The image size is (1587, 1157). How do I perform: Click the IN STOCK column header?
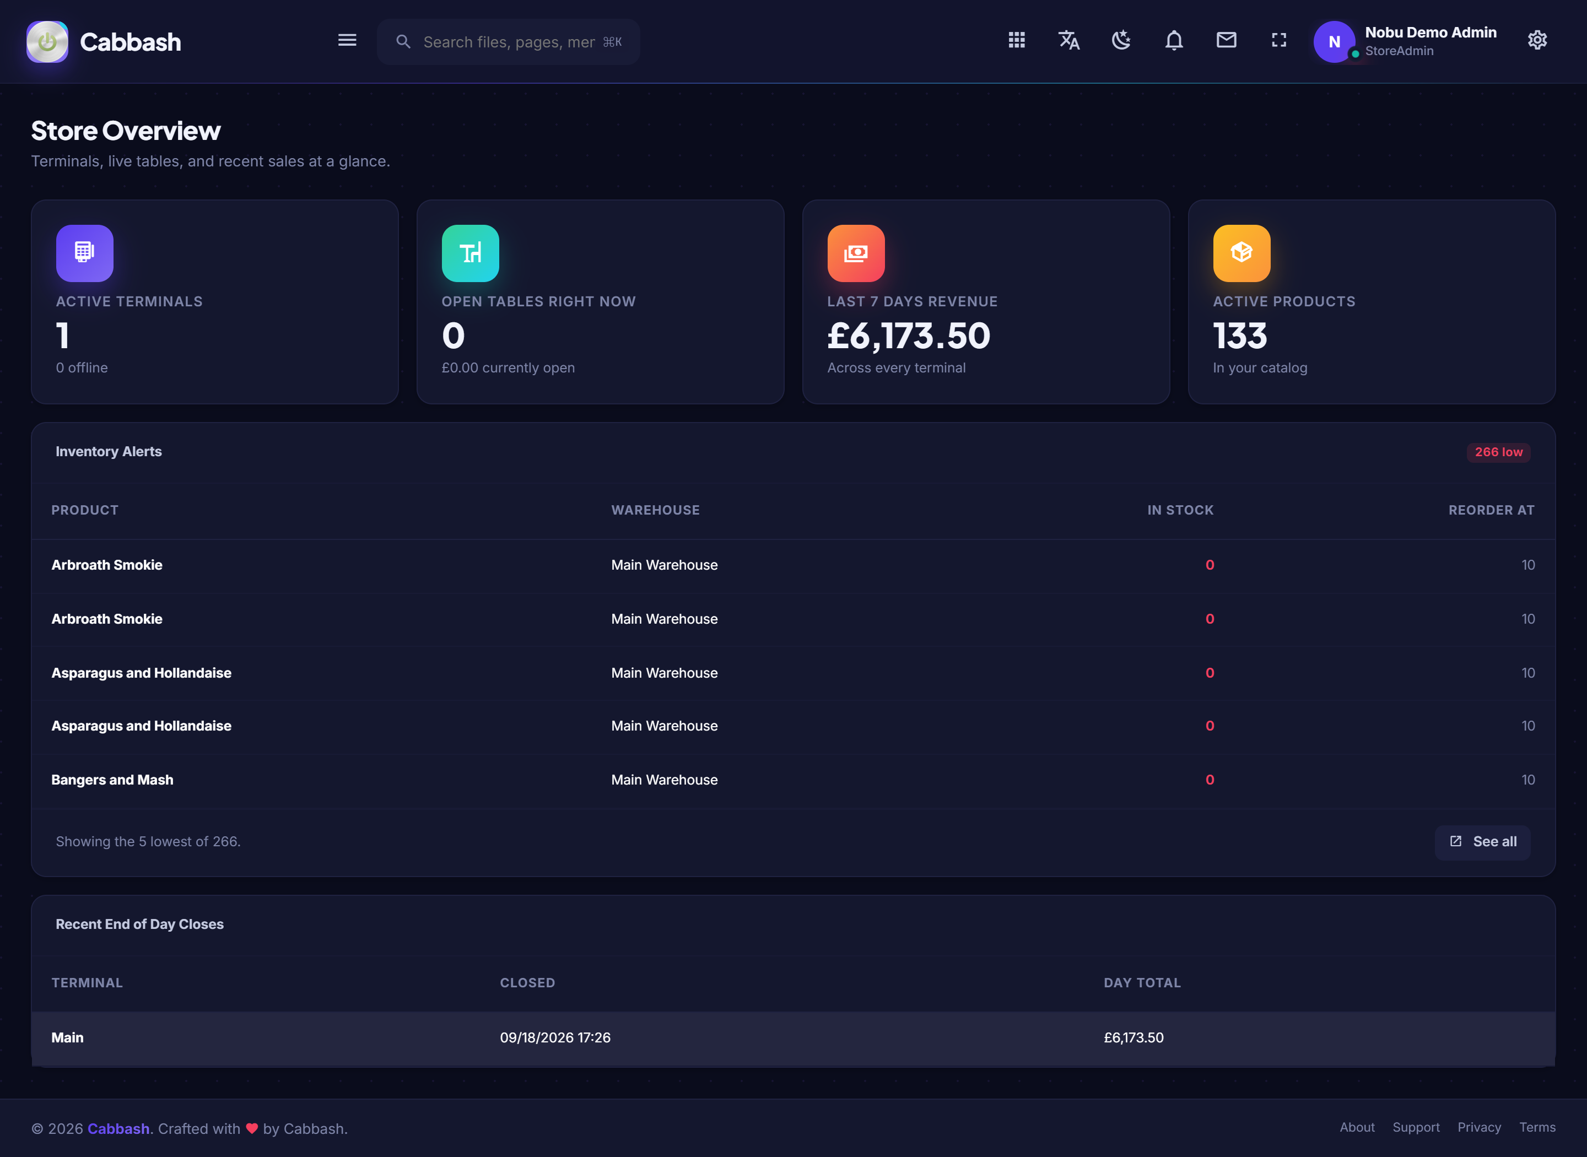[x=1180, y=511]
